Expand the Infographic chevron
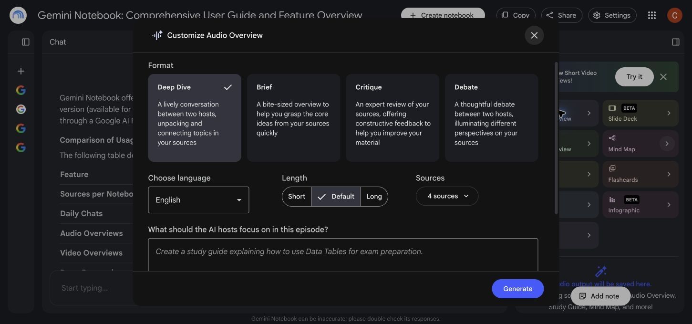 pyautogui.click(x=669, y=205)
